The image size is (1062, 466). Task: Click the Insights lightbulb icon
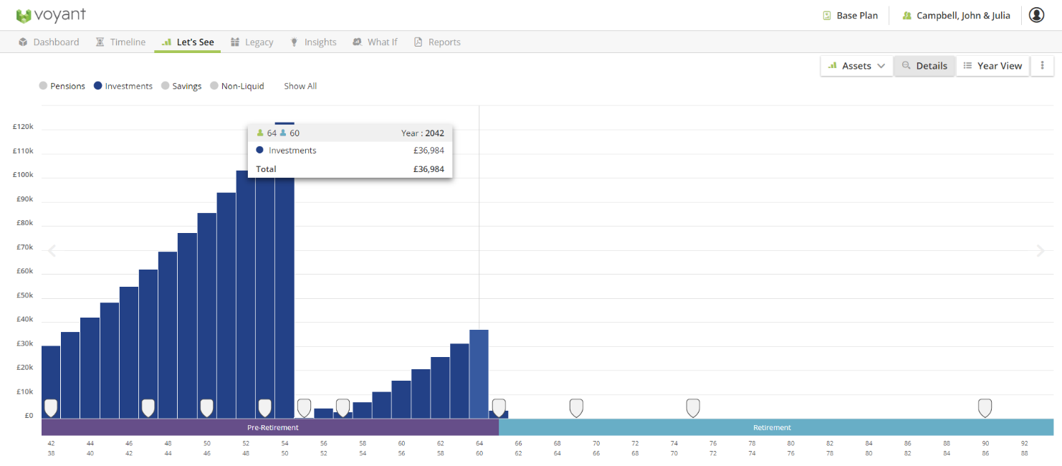coord(294,42)
